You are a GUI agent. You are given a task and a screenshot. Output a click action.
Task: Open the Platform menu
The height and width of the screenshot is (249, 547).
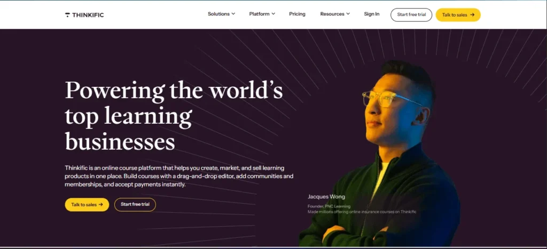[262, 14]
